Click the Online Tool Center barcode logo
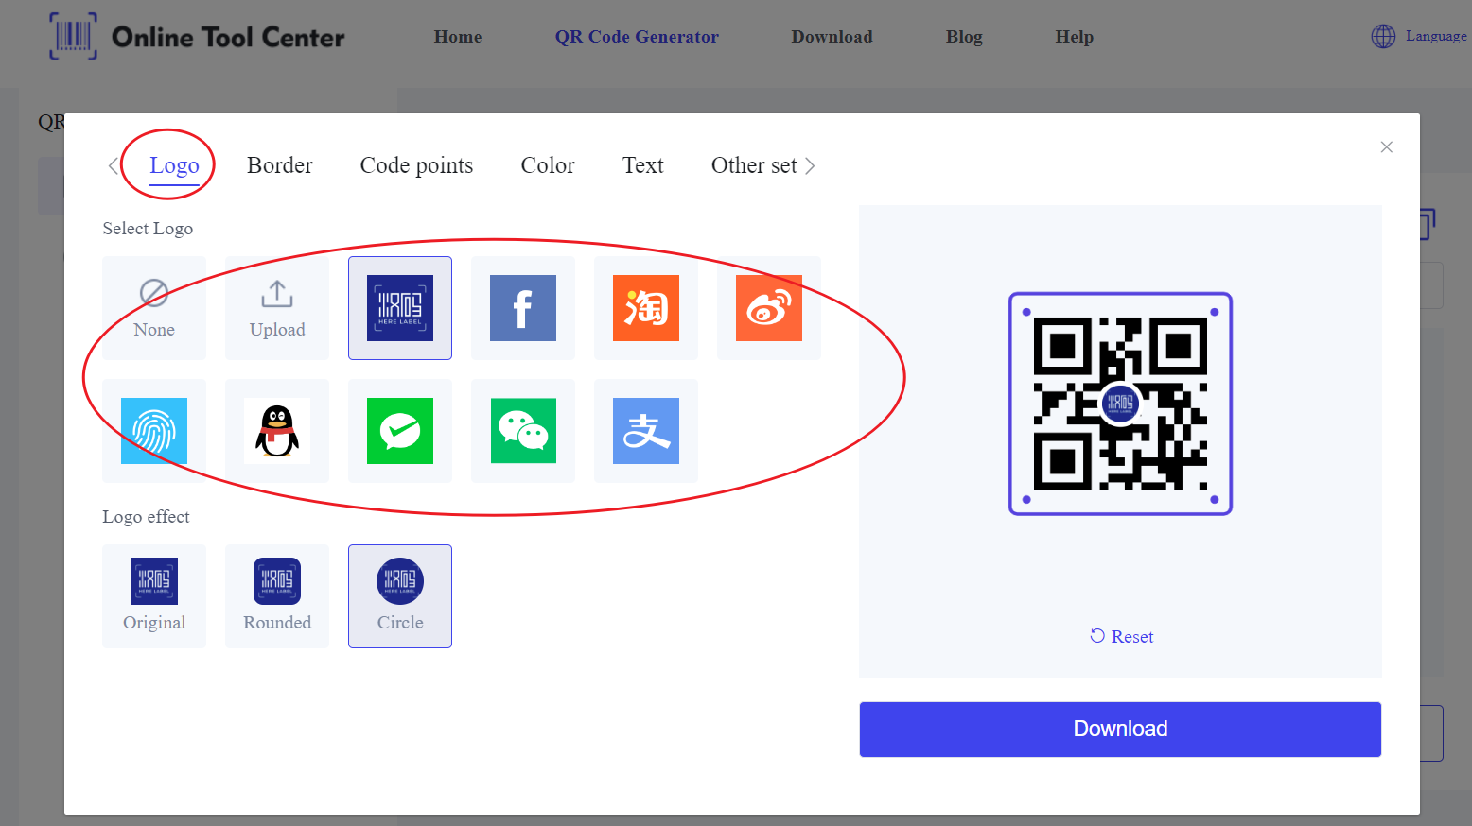 [x=73, y=36]
